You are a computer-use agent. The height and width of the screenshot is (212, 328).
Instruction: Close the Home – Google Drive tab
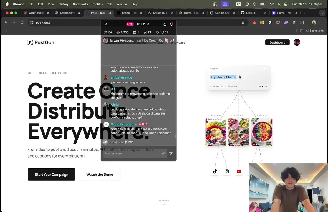pyautogui.click(x=203, y=13)
